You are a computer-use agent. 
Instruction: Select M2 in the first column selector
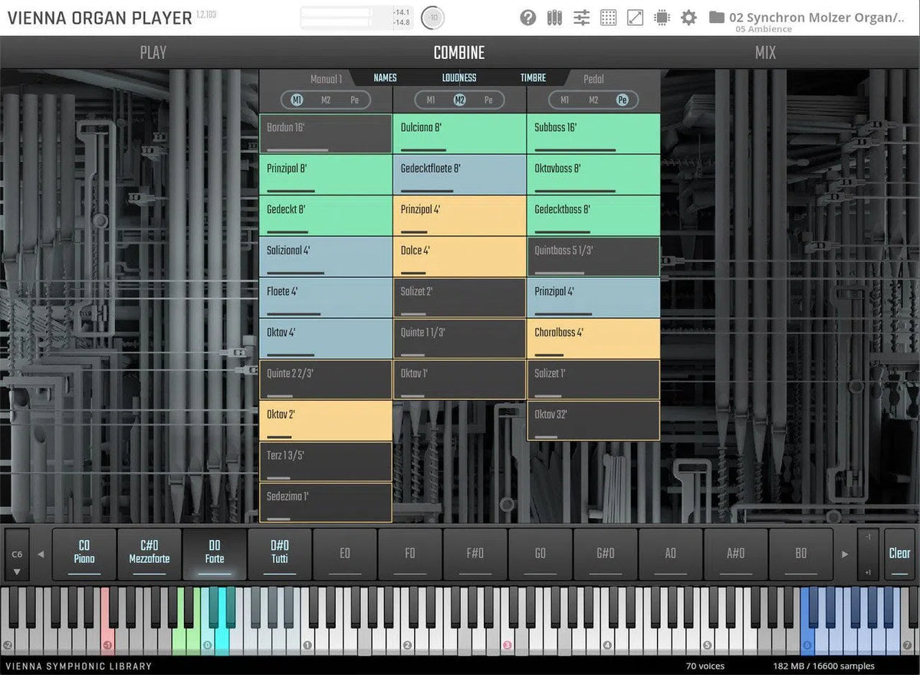pyautogui.click(x=326, y=100)
